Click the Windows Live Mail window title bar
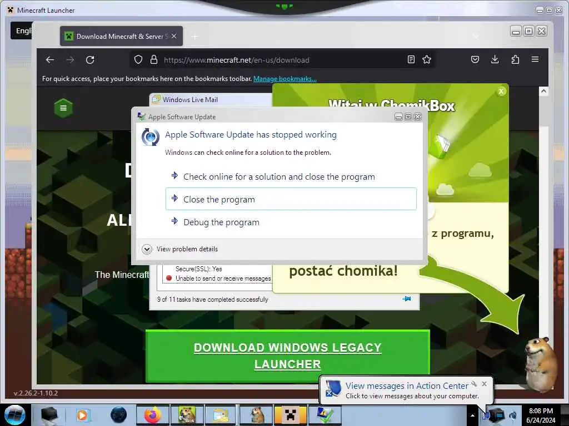Image resolution: width=569 pixels, height=426 pixels. (211, 100)
